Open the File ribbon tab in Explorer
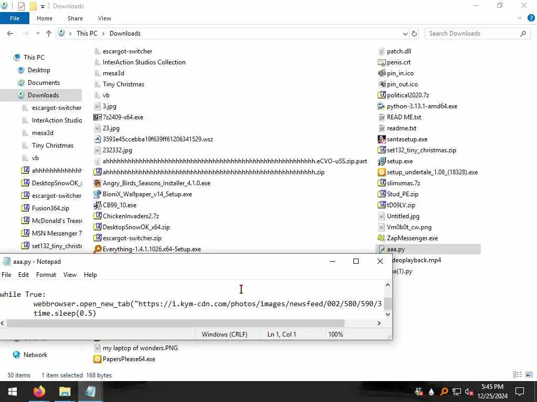 point(15,18)
